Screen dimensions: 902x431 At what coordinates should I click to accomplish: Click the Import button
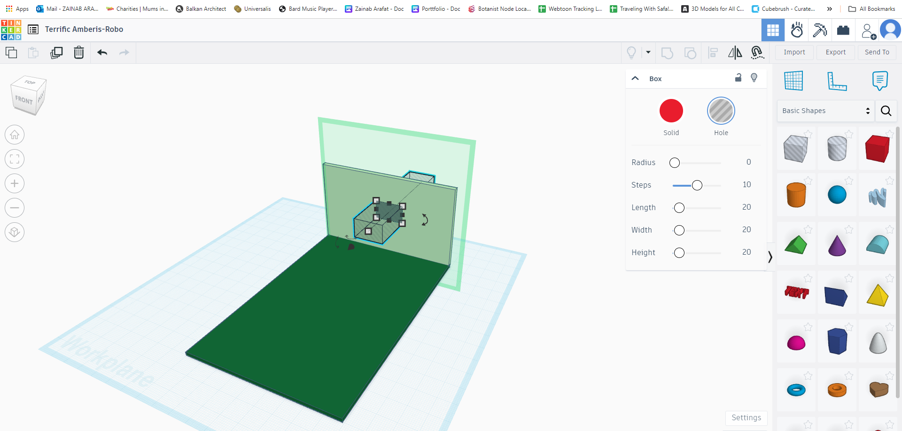794,53
